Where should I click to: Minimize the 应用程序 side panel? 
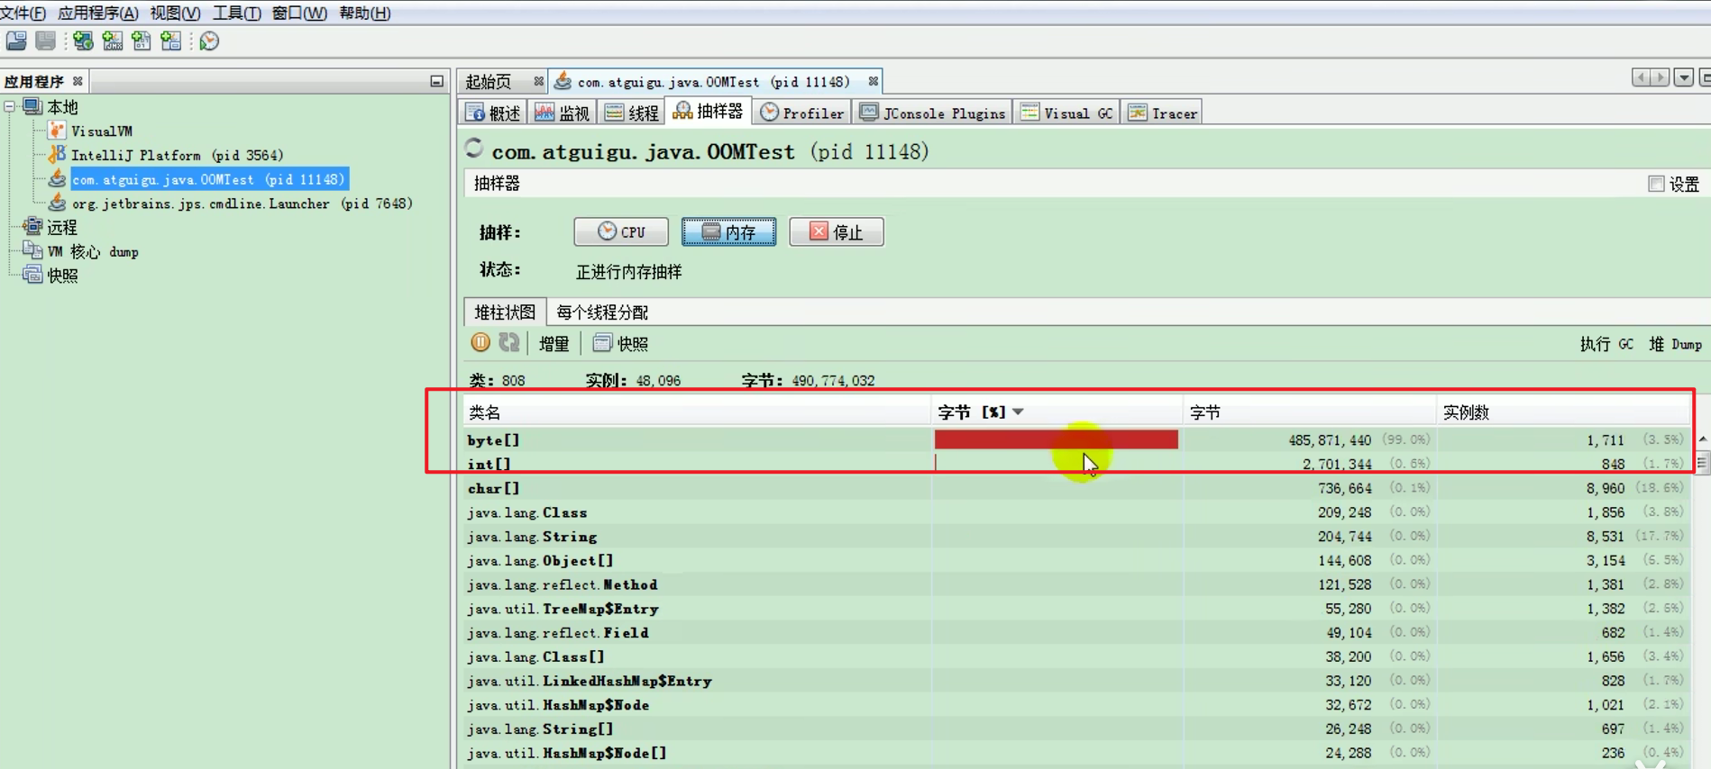pyautogui.click(x=436, y=81)
